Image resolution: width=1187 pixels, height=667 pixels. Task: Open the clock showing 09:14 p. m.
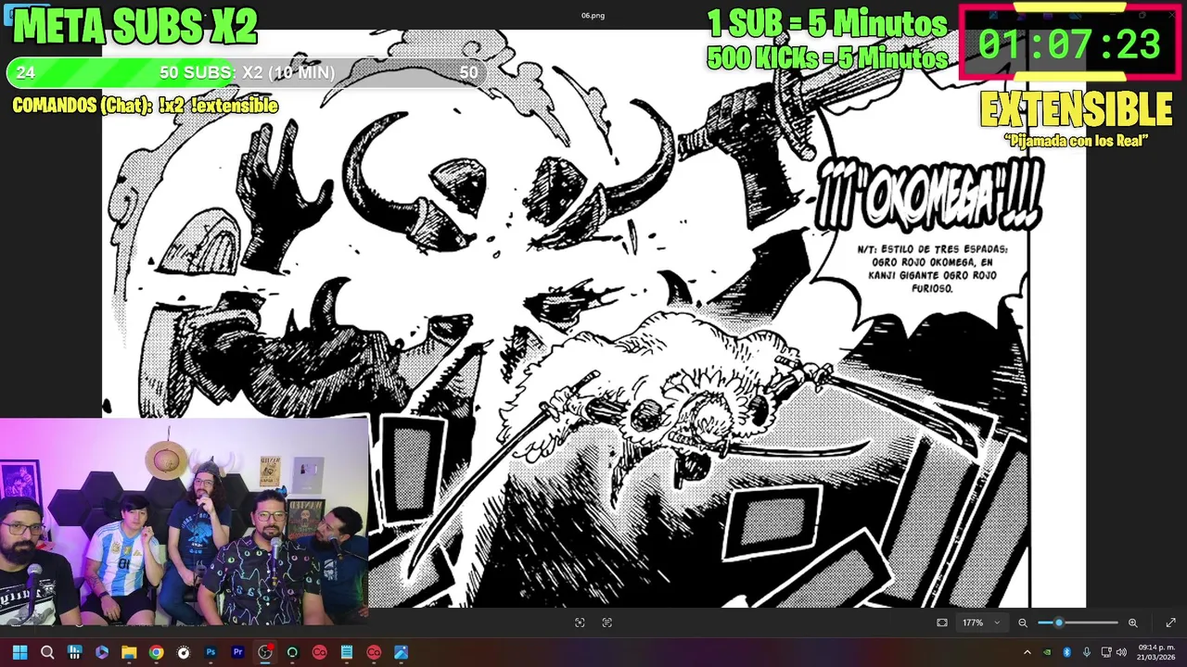pos(1155,652)
